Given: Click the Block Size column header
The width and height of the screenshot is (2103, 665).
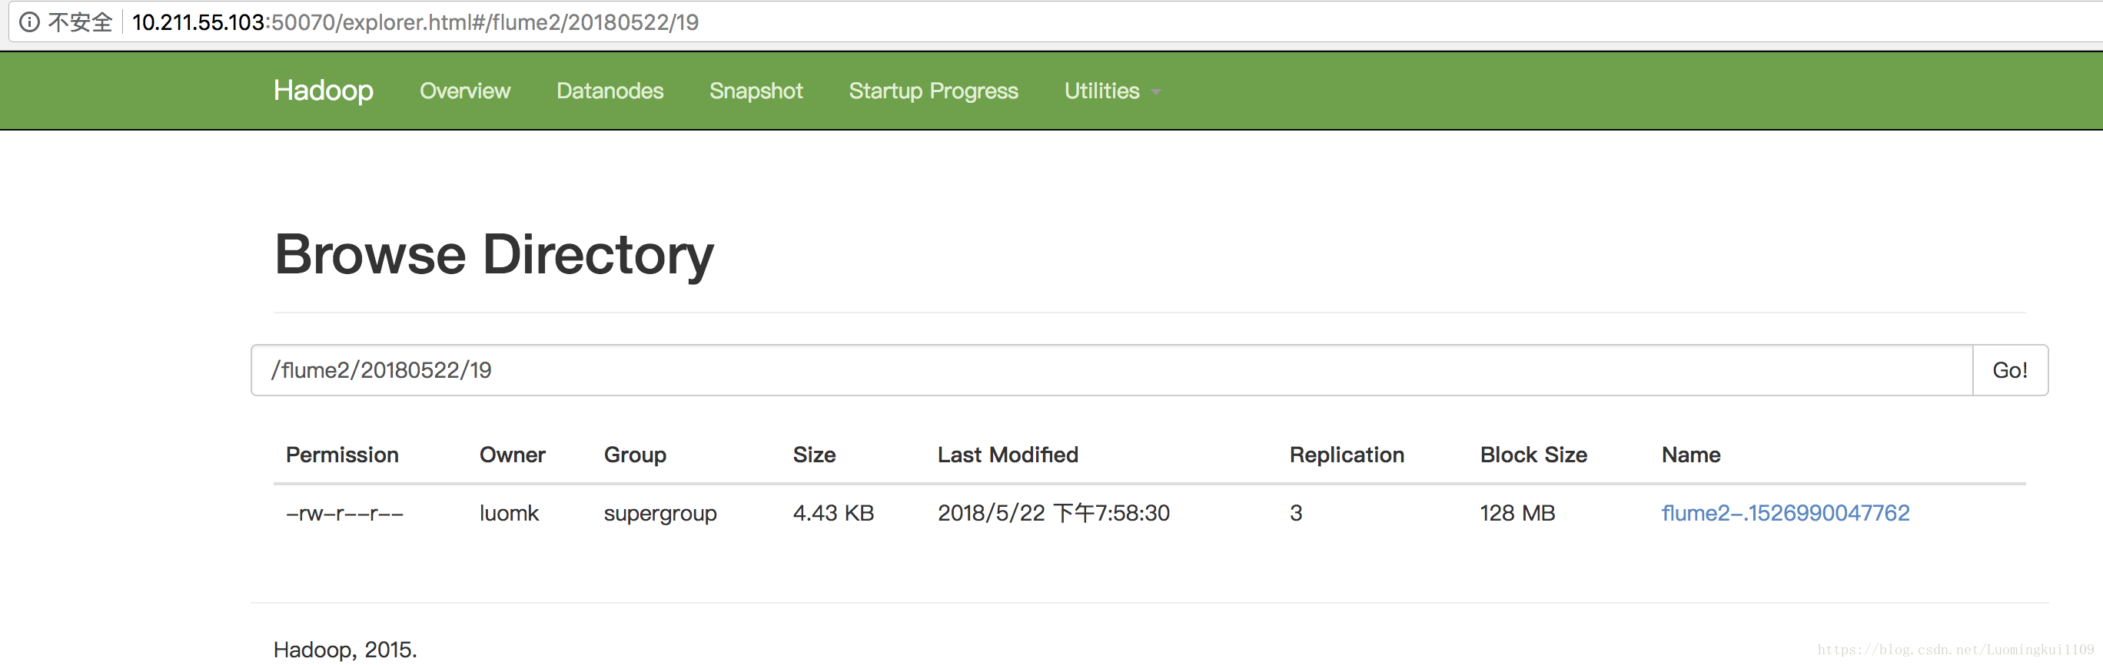Looking at the screenshot, I should click(x=1533, y=455).
